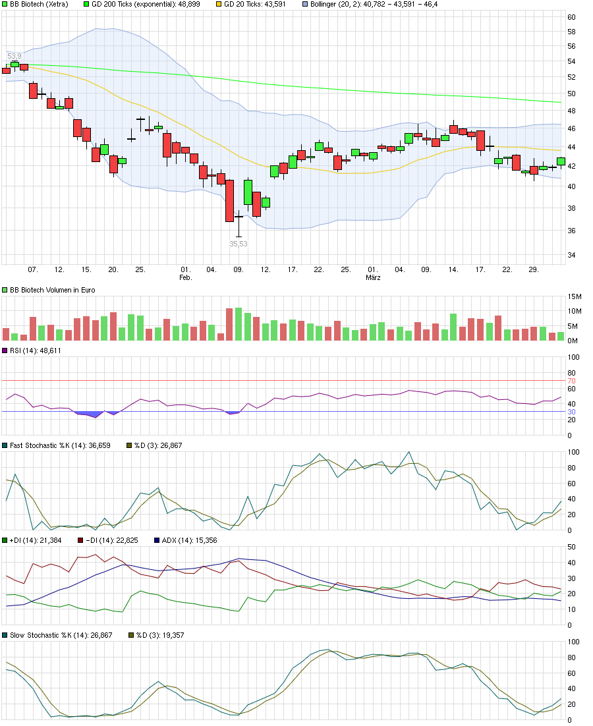
Task: Click the purple RSI (14) legend swatch
Action: pyautogui.click(x=5, y=351)
